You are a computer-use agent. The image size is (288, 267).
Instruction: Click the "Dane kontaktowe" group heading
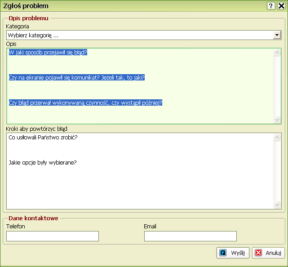[33, 218]
